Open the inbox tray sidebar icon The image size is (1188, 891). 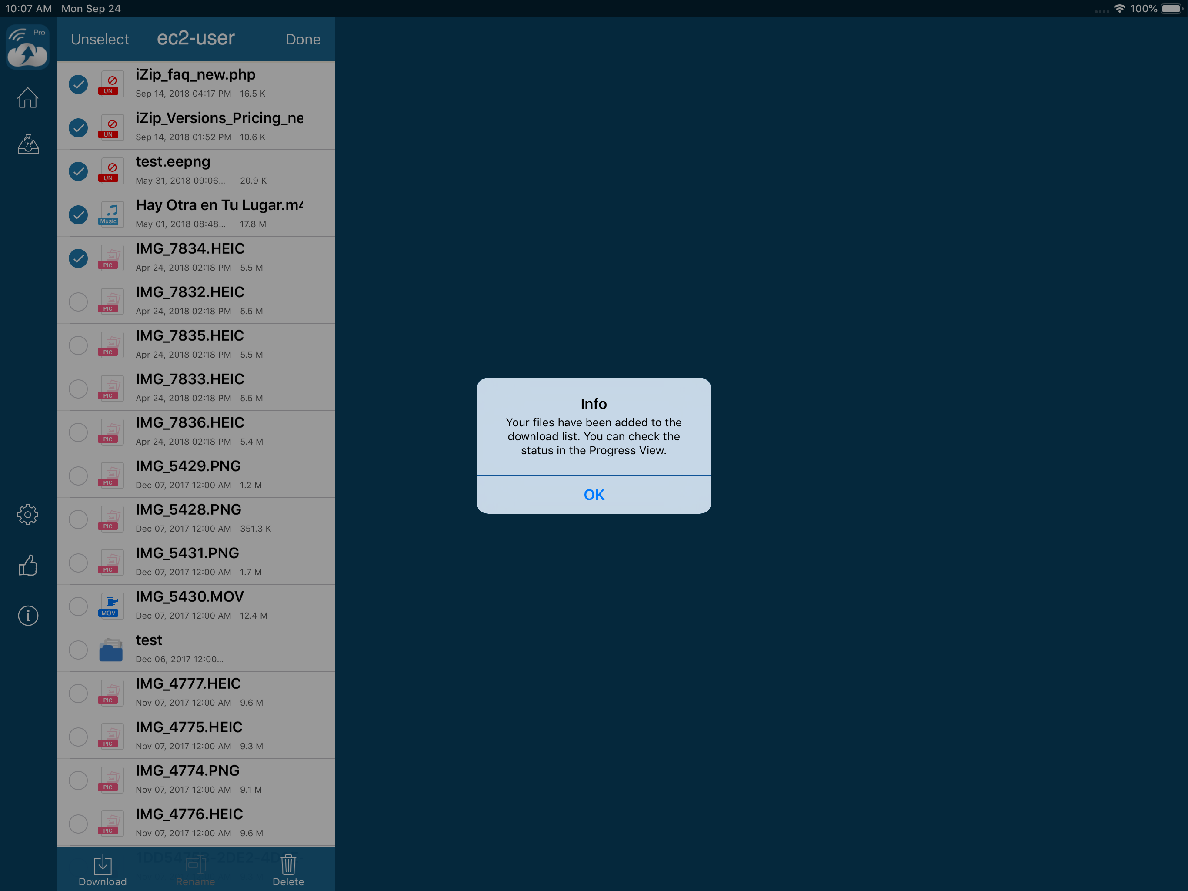pyautogui.click(x=28, y=144)
